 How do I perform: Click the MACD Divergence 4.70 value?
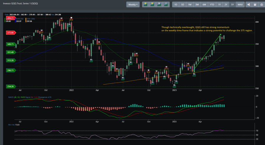point(50,97)
